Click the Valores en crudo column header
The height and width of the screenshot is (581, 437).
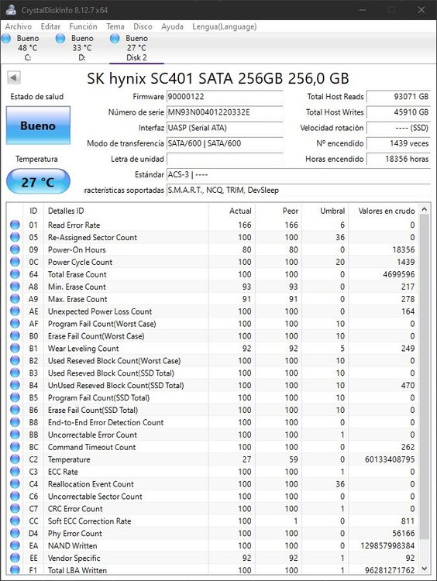click(384, 211)
